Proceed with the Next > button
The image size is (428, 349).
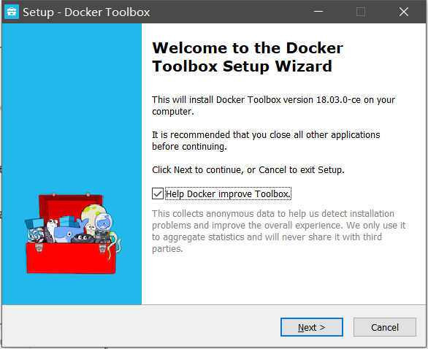click(x=311, y=327)
